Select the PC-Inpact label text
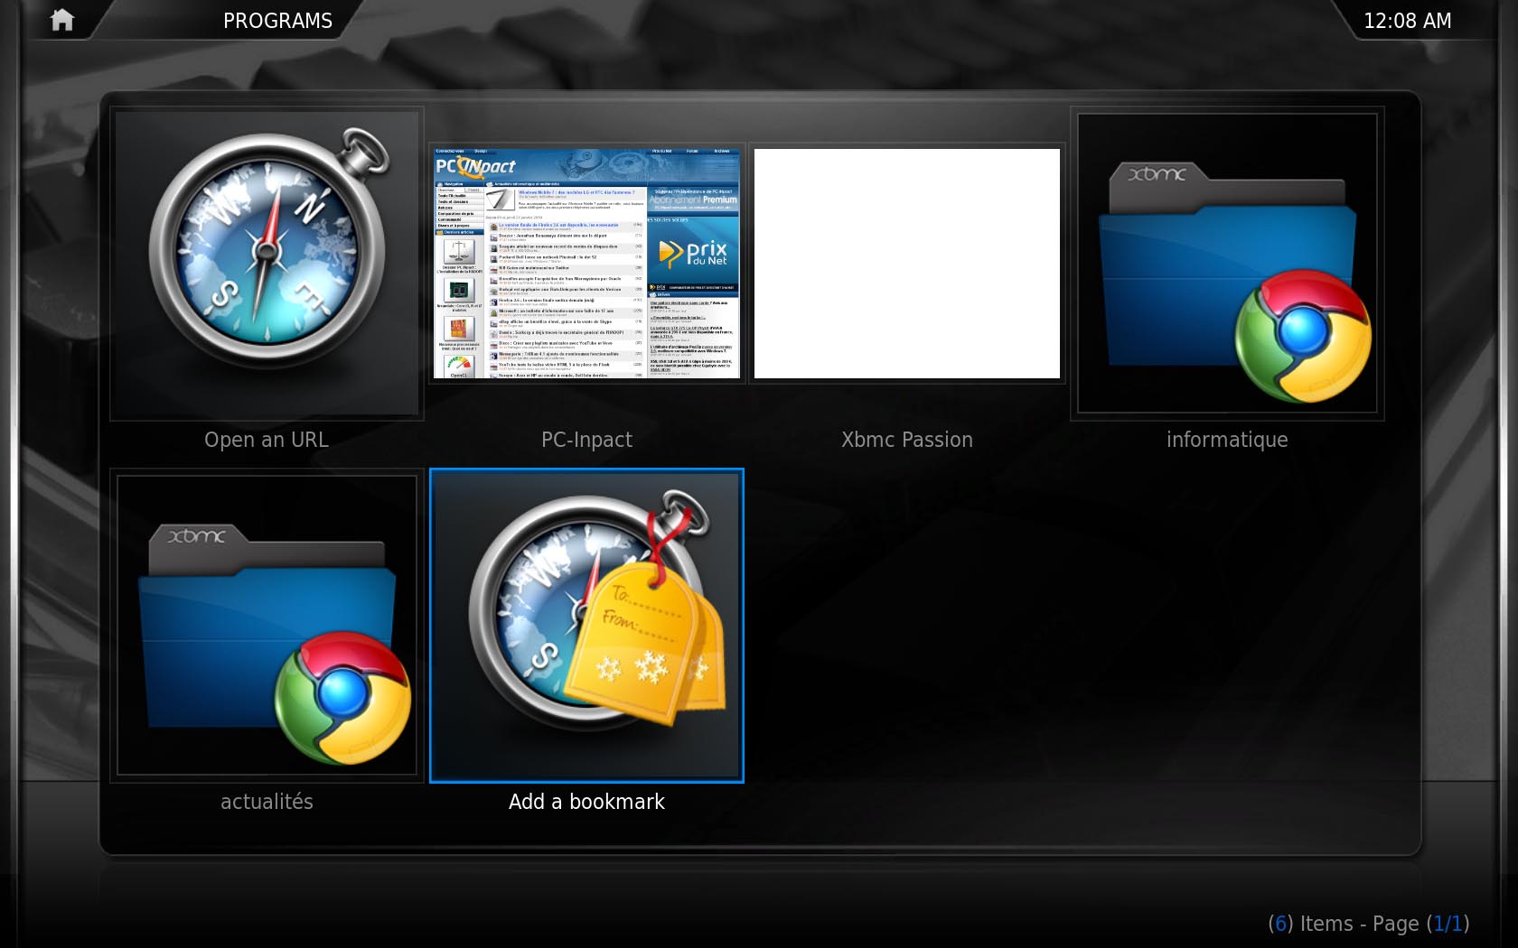Image resolution: width=1518 pixels, height=948 pixels. click(x=586, y=440)
